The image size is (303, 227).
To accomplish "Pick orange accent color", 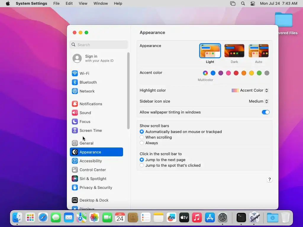I will (x=244, y=73).
